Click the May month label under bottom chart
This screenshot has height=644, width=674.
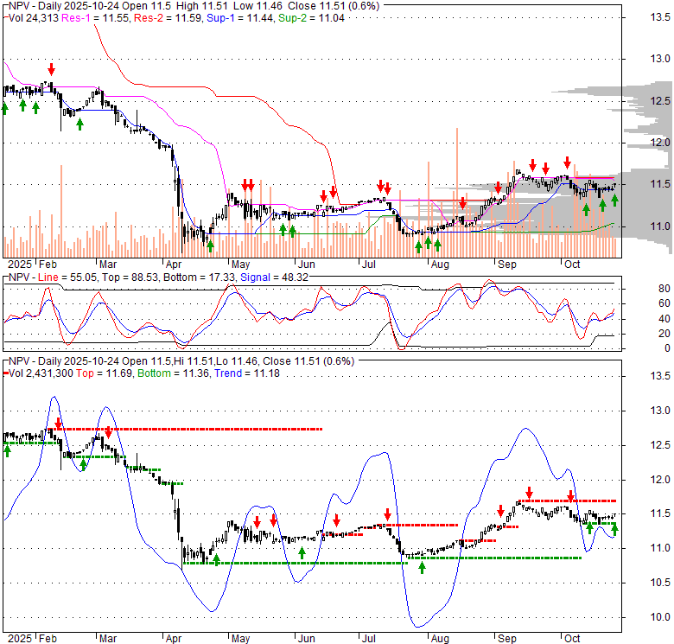(x=241, y=639)
